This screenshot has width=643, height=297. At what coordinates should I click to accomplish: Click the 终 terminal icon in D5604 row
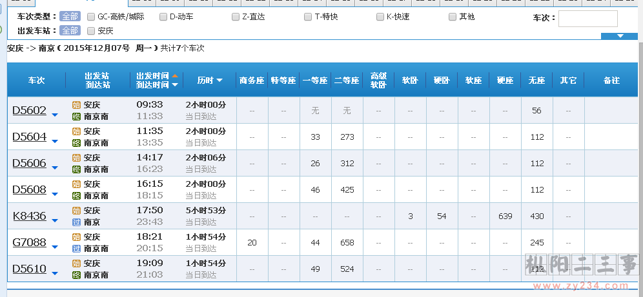pyautogui.click(x=76, y=143)
